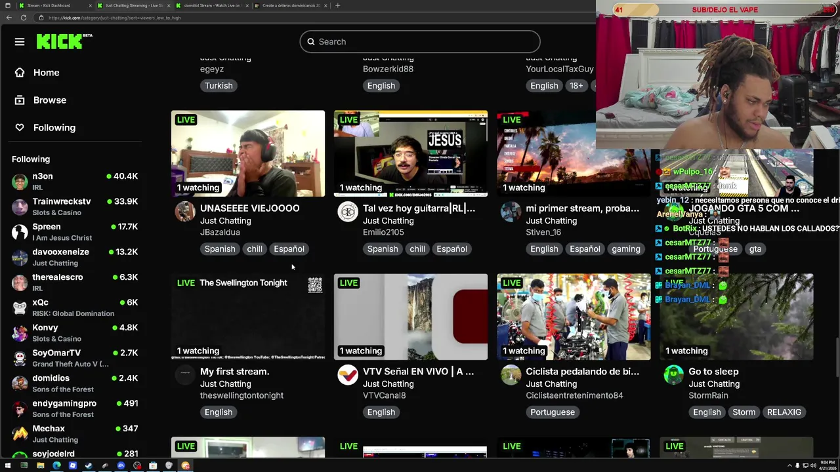
Task: Open the Windows Start menu
Action: [8, 465]
